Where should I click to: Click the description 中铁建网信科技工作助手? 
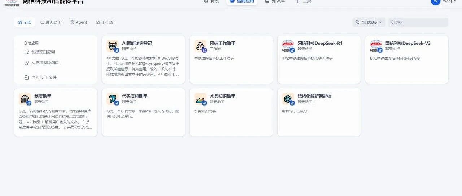(214, 58)
